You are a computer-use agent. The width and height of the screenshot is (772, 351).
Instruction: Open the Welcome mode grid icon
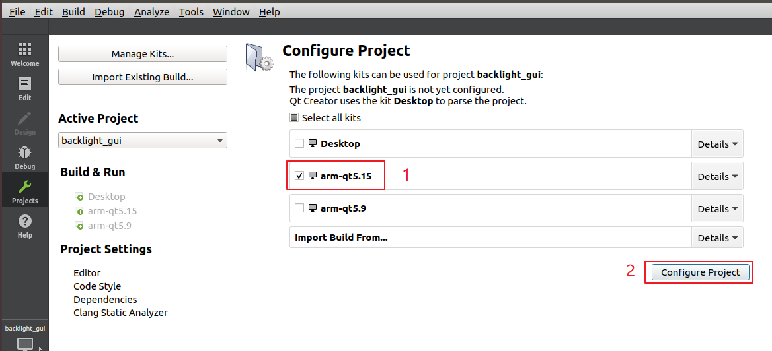tap(24, 49)
